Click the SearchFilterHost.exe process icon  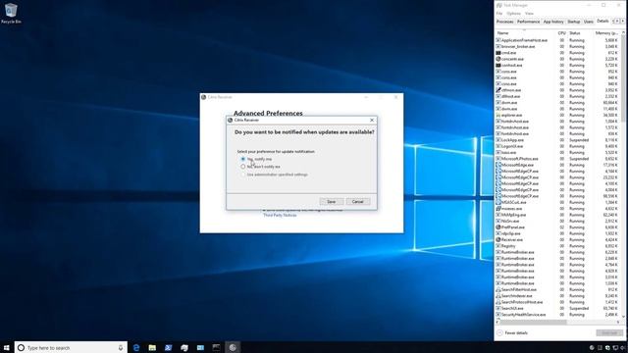498,289
